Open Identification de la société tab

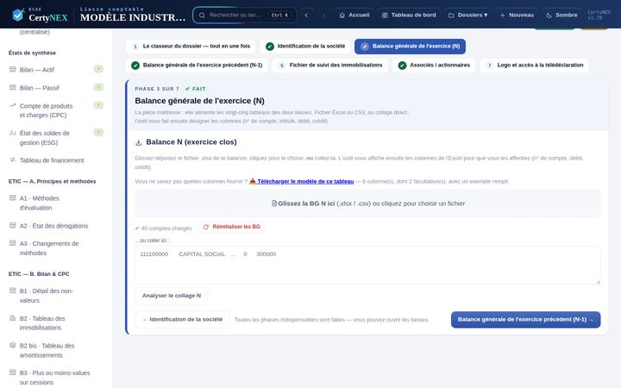(305, 47)
